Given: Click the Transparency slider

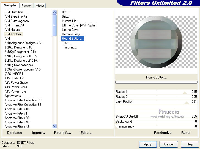Looking at the screenshot, I should click(156, 126).
